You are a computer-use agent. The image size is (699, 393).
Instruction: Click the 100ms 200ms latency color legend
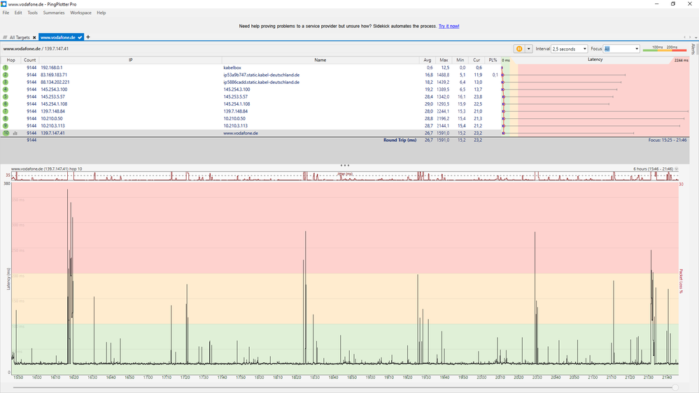pyautogui.click(x=665, y=48)
